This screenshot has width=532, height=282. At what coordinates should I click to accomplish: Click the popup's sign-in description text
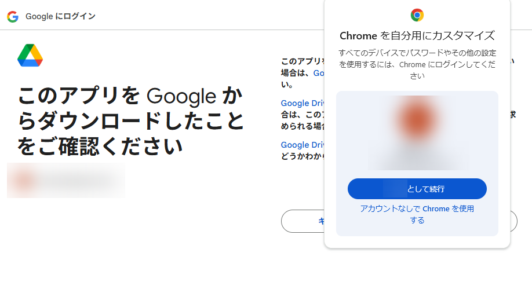pyautogui.click(x=417, y=64)
